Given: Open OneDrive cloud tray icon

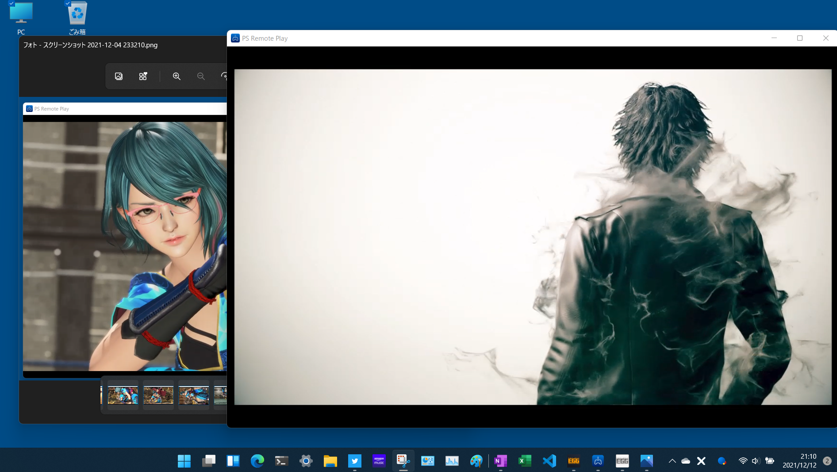Looking at the screenshot, I should (x=686, y=461).
